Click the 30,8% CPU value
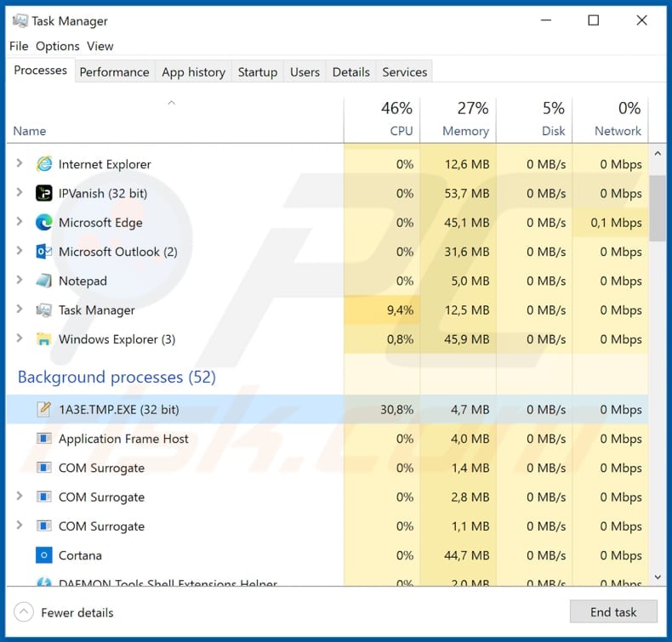The width and height of the screenshot is (672, 642). (x=397, y=410)
